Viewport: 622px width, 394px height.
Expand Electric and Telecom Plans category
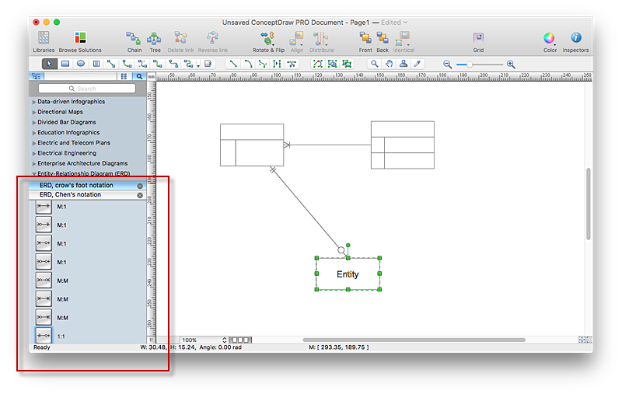point(34,143)
